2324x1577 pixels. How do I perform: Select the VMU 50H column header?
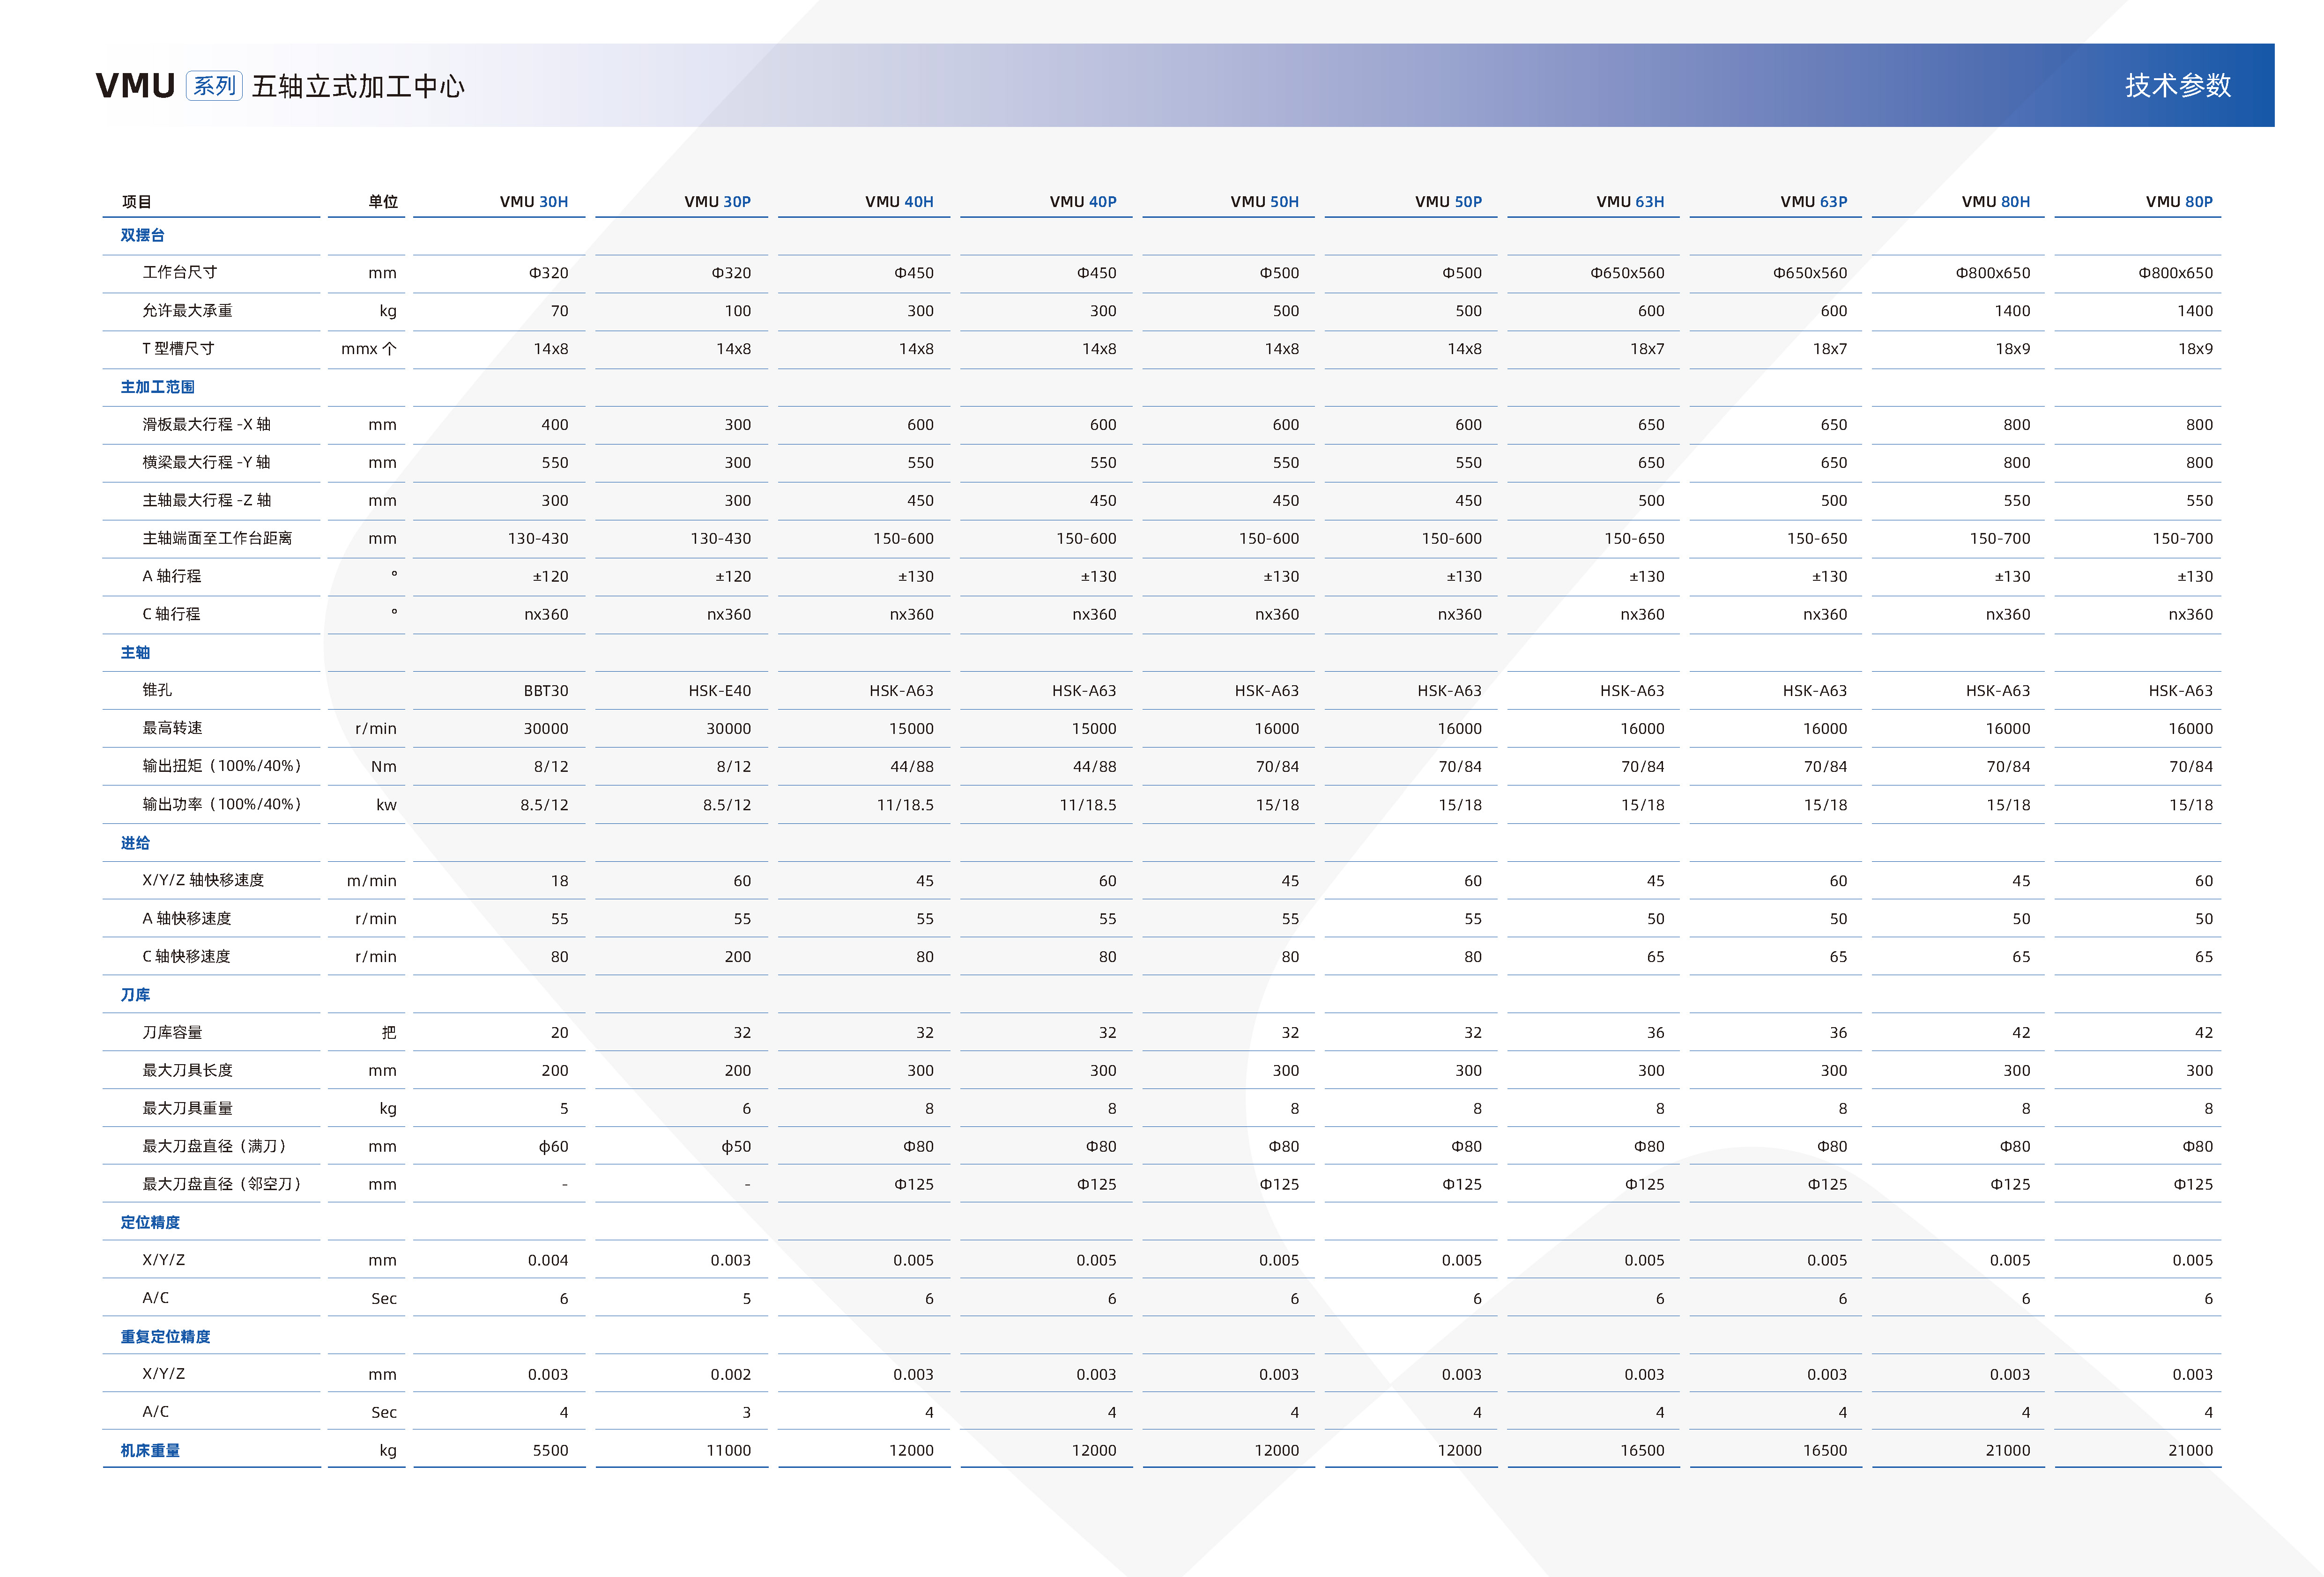pos(1264,202)
